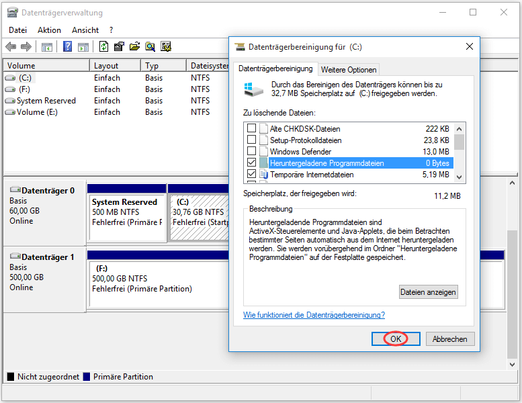Click the disk icon beside Volume (E:)

[10, 112]
